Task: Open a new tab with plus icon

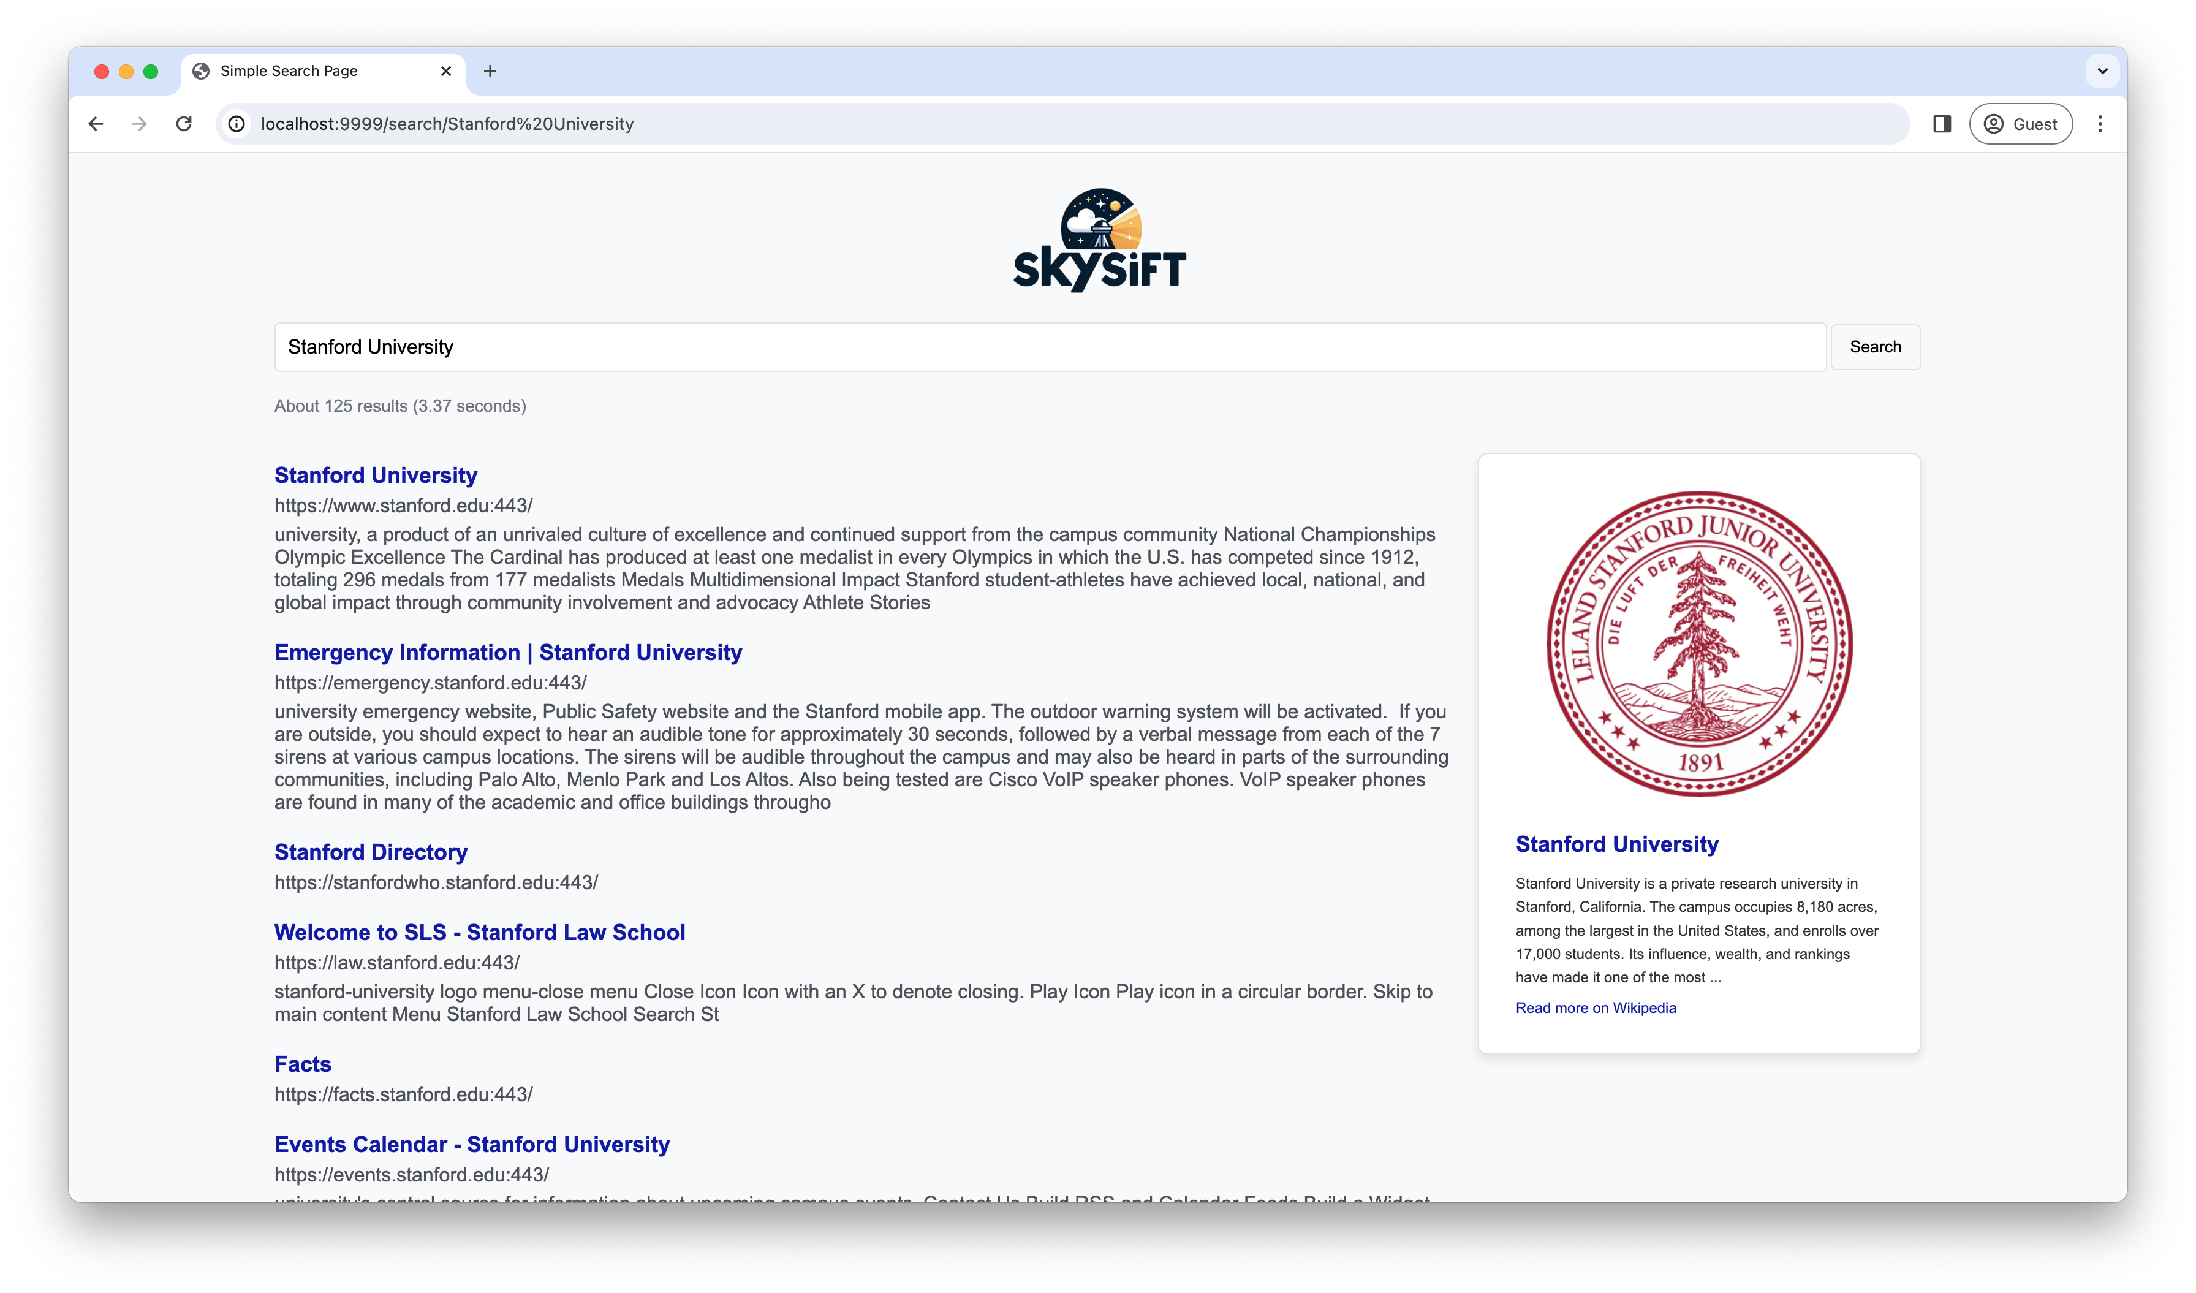Action: point(490,72)
